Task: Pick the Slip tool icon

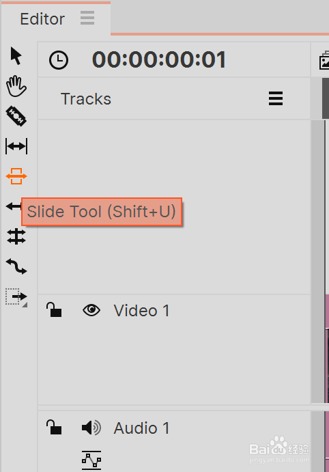Action: coord(16,146)
